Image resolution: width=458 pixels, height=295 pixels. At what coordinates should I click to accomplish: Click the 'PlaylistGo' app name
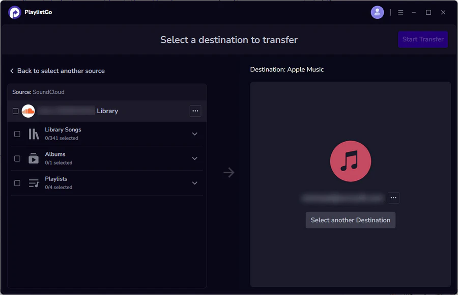38,12
